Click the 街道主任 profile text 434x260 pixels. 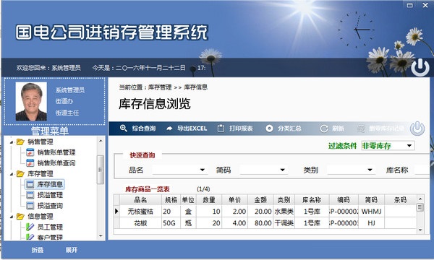(67, 113)
